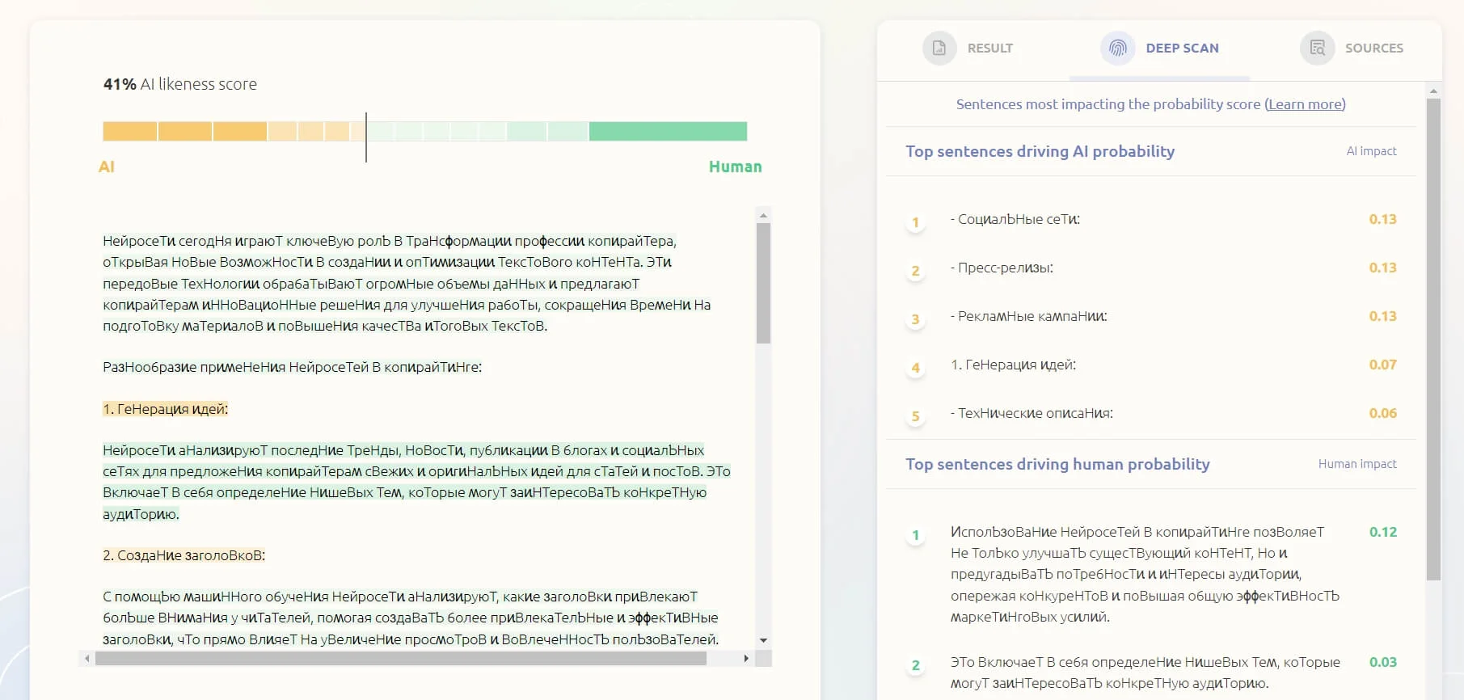Image resolution: width=1464 pixels, height=700 pixels.
Task: Open the SOURCES tab
Action: pos(1373,48)
